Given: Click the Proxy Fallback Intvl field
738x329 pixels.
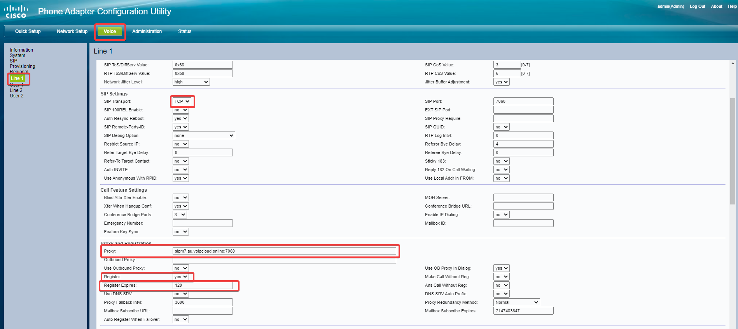Looking at the screenshot, I should [x=203, y=302].
